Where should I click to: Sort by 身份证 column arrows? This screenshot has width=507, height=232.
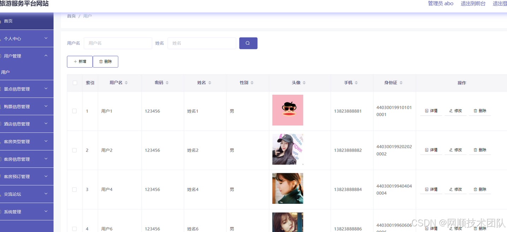tap(401, 83)
